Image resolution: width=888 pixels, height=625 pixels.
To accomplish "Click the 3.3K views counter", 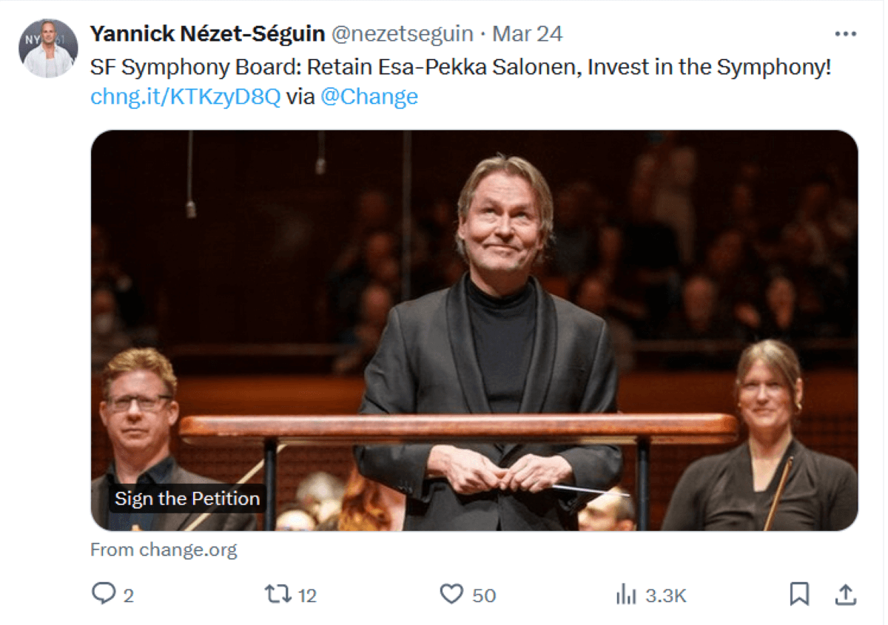I will [x=665, y=594].
